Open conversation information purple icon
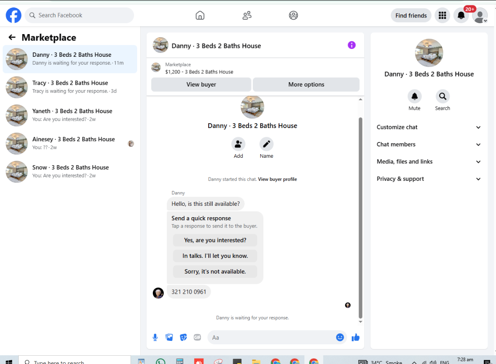This screenshot has width=496, height=364. pyautogui.click(x=351, y=45)
